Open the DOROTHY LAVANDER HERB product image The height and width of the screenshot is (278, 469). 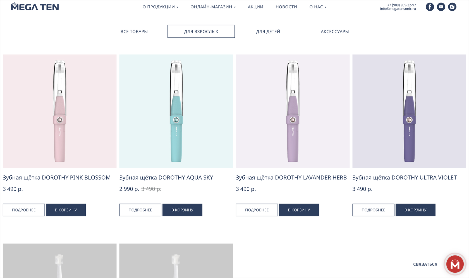(293, 111)
